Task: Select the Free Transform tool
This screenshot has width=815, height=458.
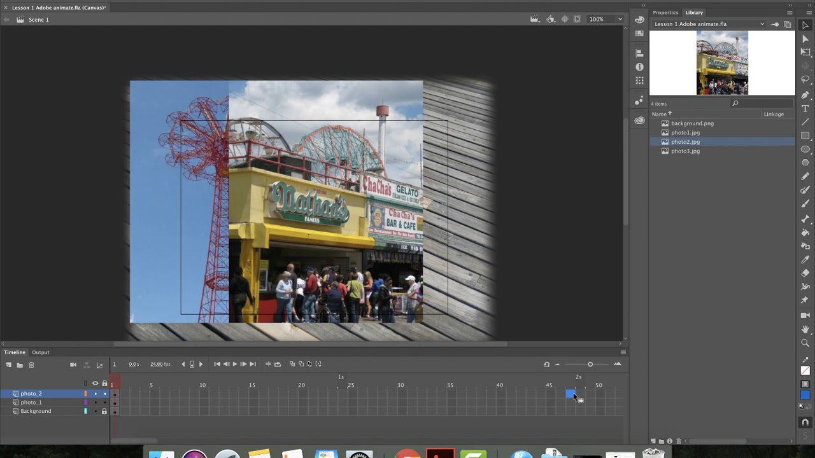Action: click(x=805, y=53)
